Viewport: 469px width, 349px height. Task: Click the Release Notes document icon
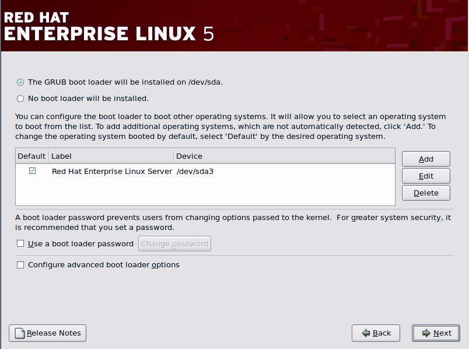(19, 333)
